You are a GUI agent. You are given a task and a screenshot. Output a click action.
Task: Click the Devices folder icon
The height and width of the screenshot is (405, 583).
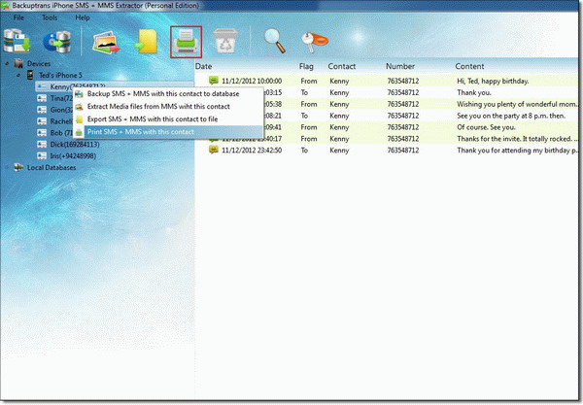18,63
